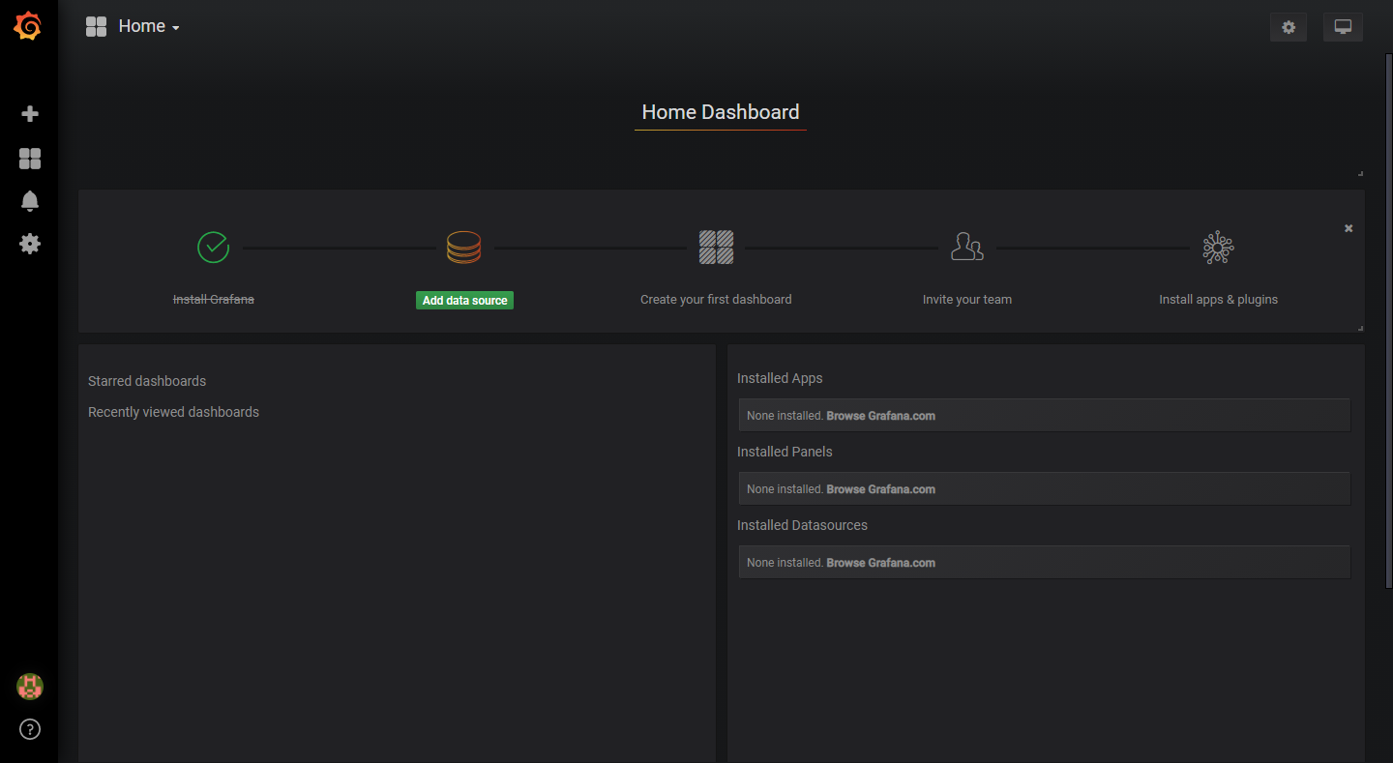This screenshot has width=1393, height=763.
Task: Open Alerting bell icon in sidebar
Action: (30, 201)
